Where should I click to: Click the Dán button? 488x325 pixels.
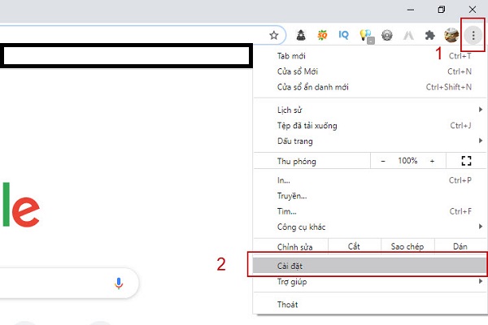460,247
